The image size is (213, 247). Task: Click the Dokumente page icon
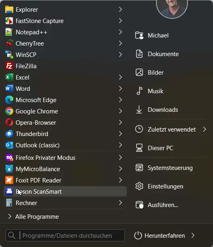click(x=139, y=54)
